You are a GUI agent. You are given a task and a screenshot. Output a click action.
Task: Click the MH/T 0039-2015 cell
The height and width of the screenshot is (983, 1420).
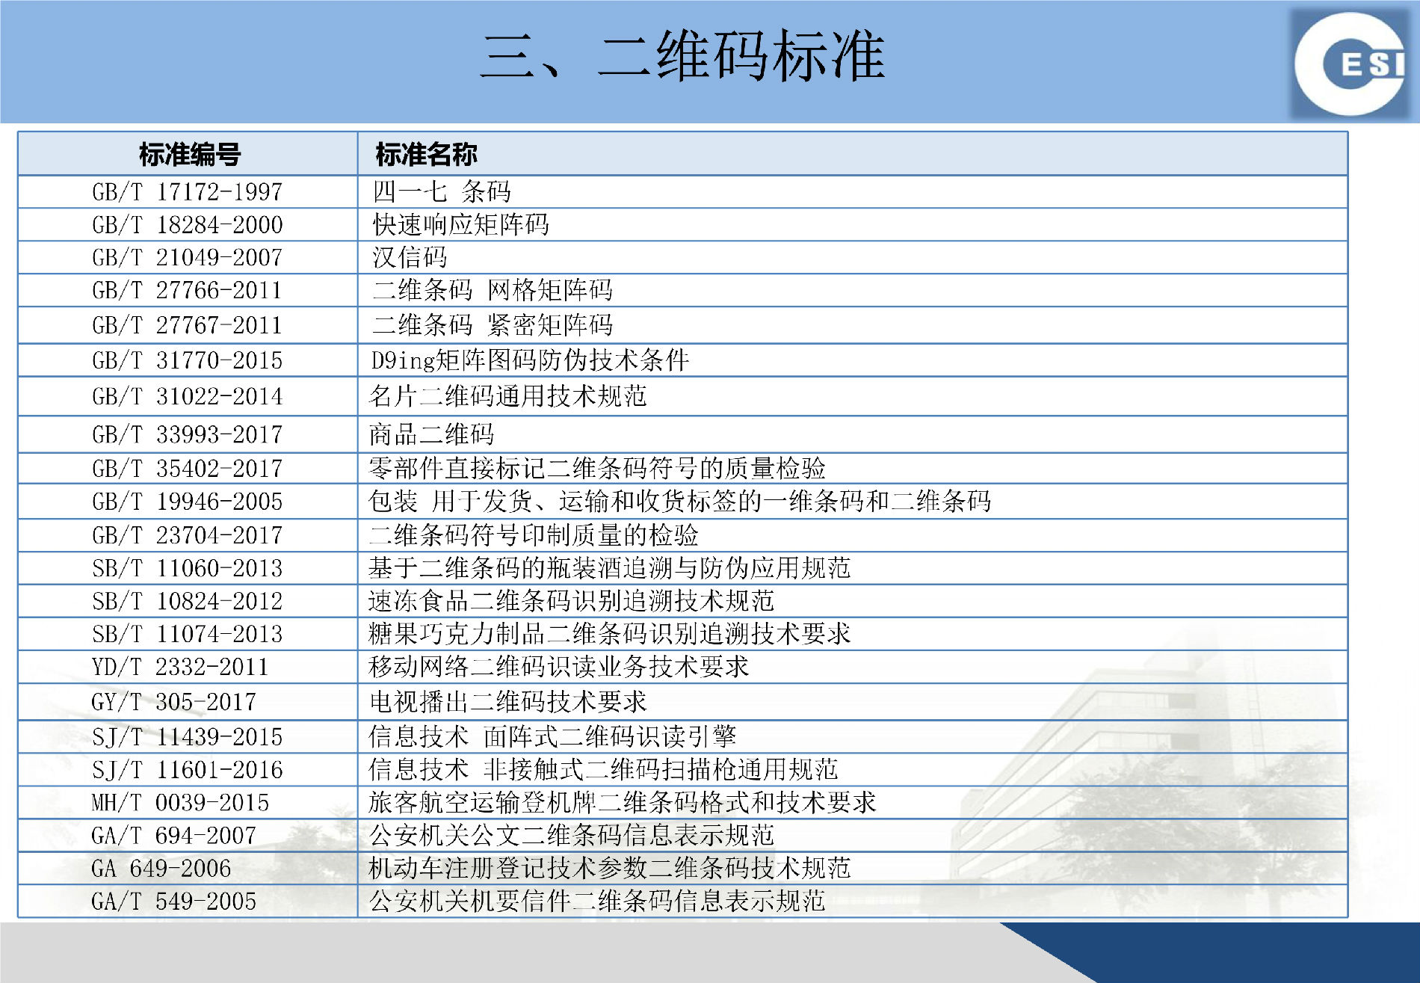[x=180, y=803]
